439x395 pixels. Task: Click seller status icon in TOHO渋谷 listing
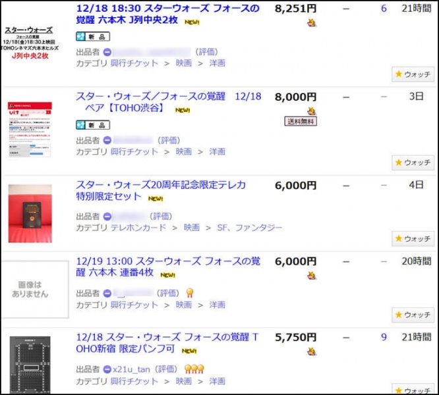coord(107,140)
